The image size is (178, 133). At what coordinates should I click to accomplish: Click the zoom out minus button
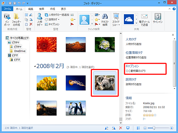[145, 128]
